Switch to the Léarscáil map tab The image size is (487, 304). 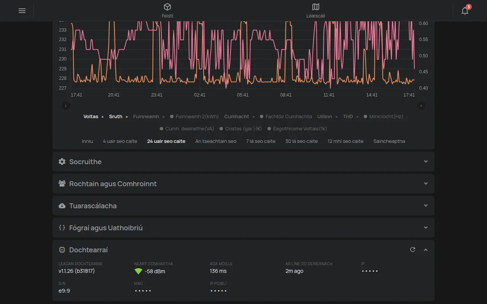coord(315,11)
